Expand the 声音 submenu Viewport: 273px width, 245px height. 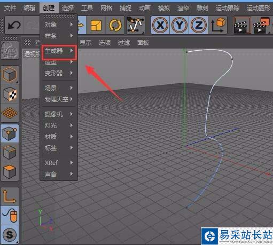pos(59,174)
